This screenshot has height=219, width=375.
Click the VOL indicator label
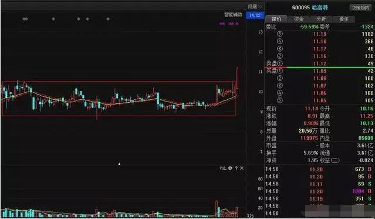coord(222,169)
